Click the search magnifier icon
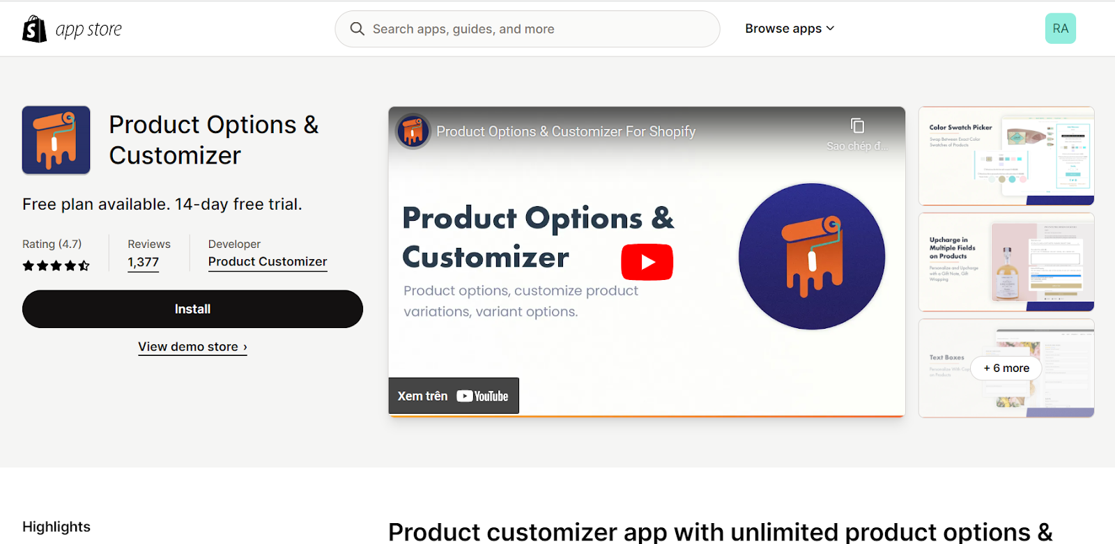Image resolution: width=1115 pixels, height=544 pixels. coord(357,29)
